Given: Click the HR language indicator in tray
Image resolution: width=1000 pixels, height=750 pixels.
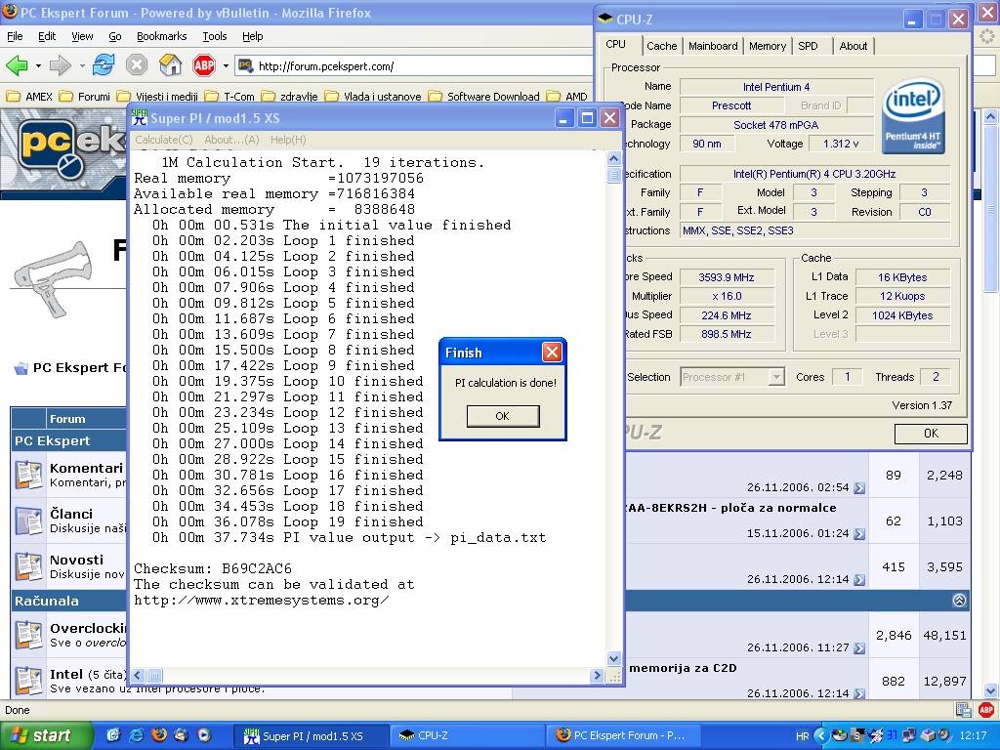Looking at the screenshot, I should 803,736.
